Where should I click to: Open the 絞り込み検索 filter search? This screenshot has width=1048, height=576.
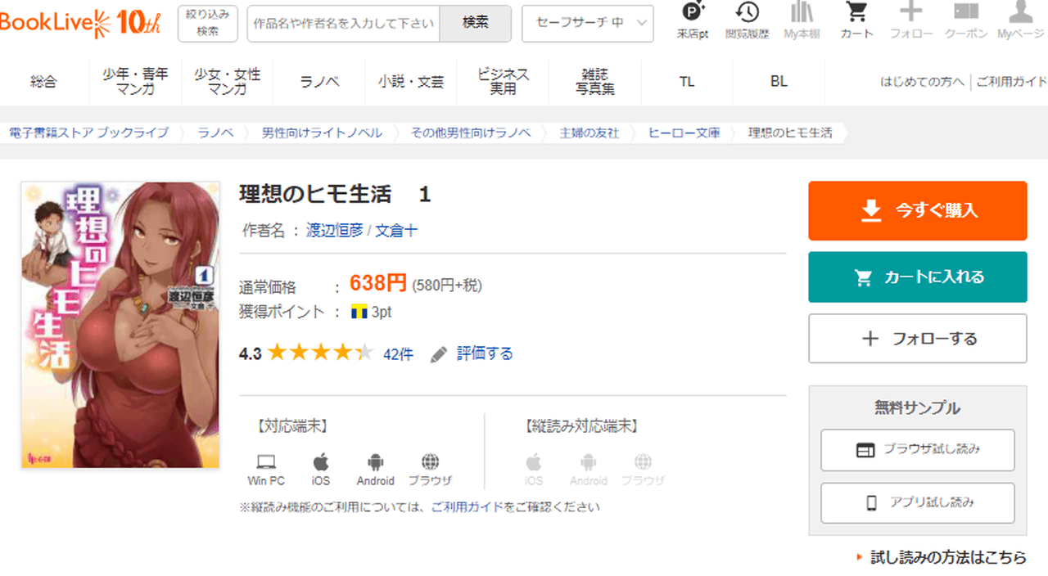tap(208, 24)
